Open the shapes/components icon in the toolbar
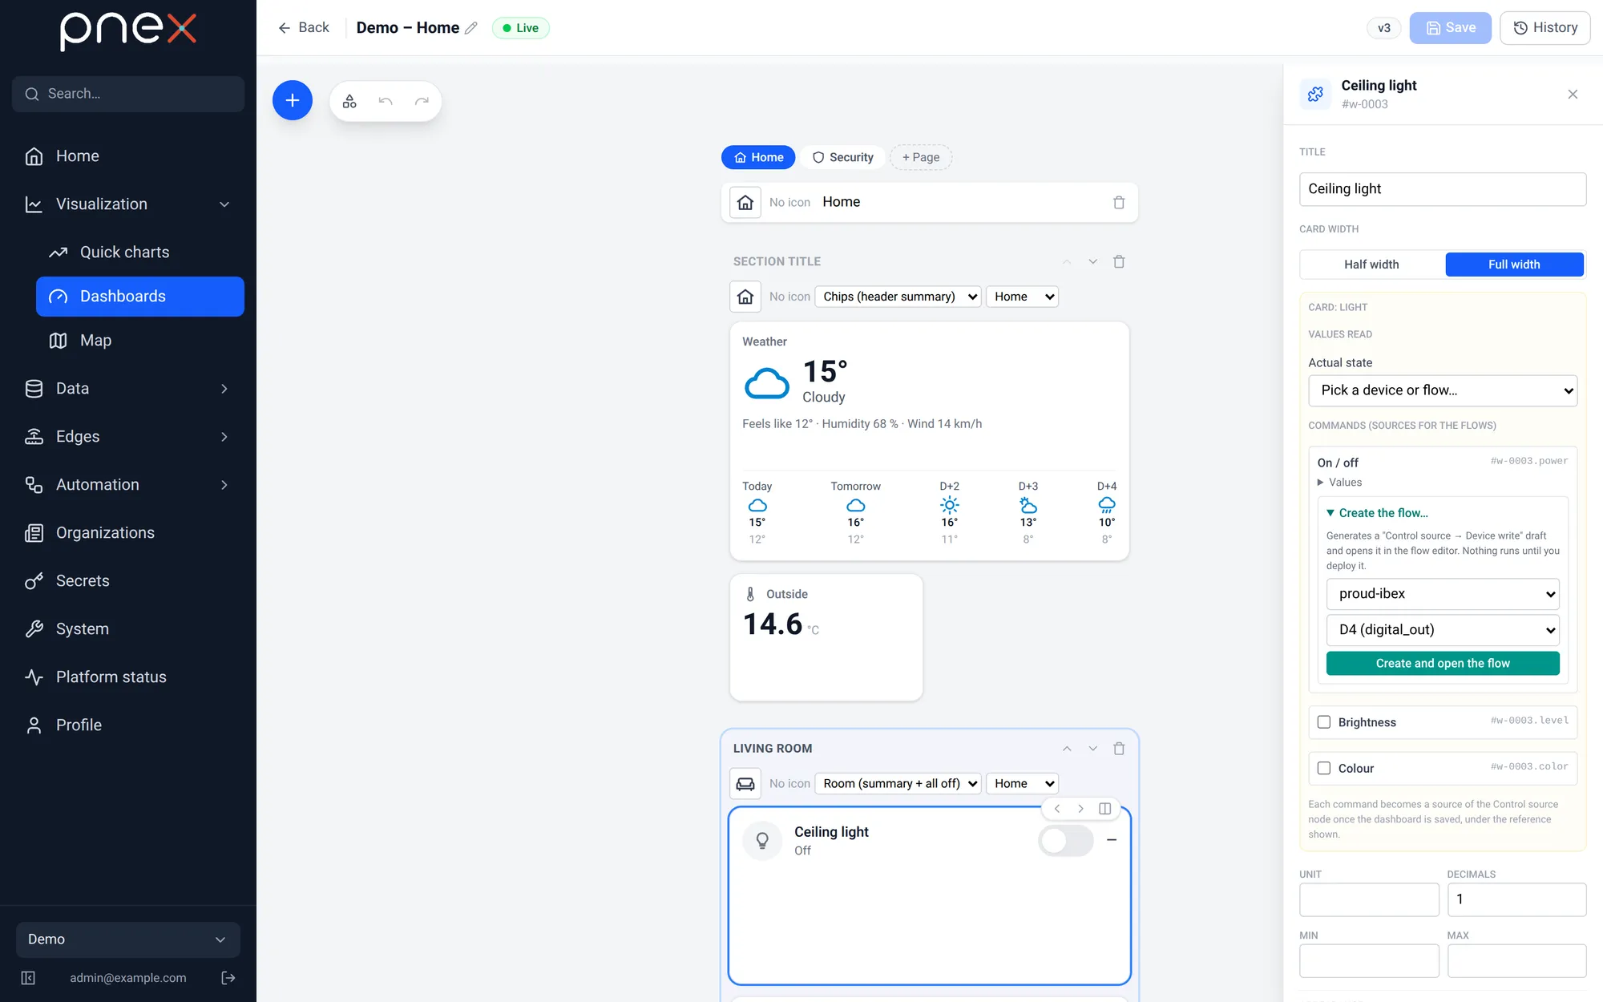Image resolution: width=1603 pixels, height=1002 pixels. pyautogui.click(x=349, y=101)
